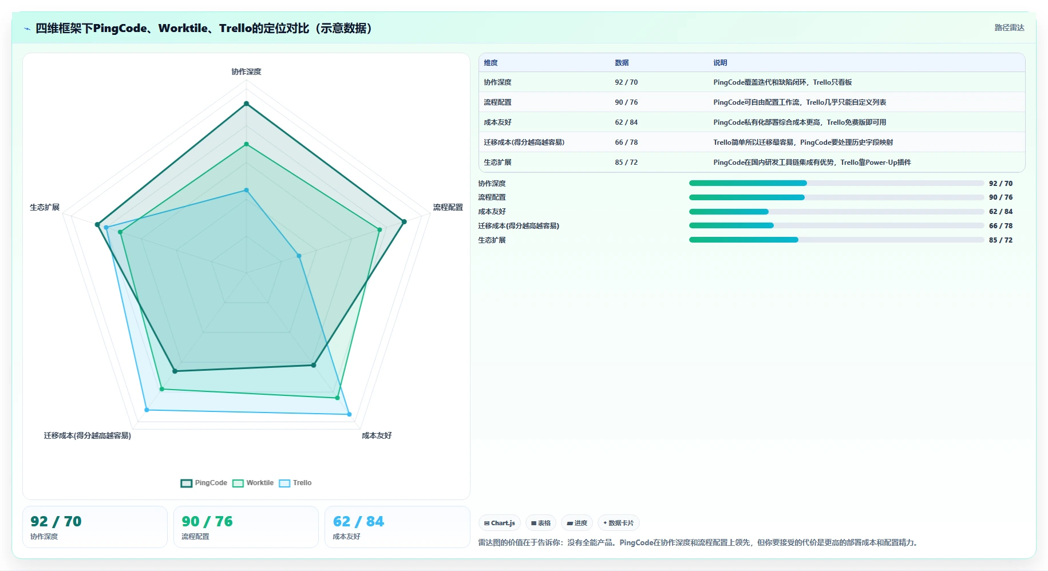Image resolution: width=1048 pixels, height=571 pixels.
Task: Click the 90 / 76 table data cell
Action: (x=659, y=102)
